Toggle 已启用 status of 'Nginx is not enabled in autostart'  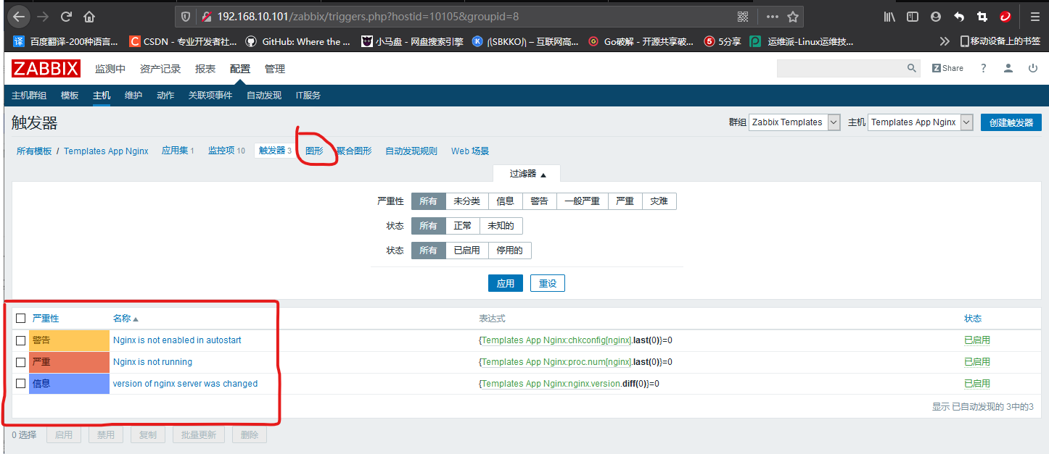pos(977,340)
